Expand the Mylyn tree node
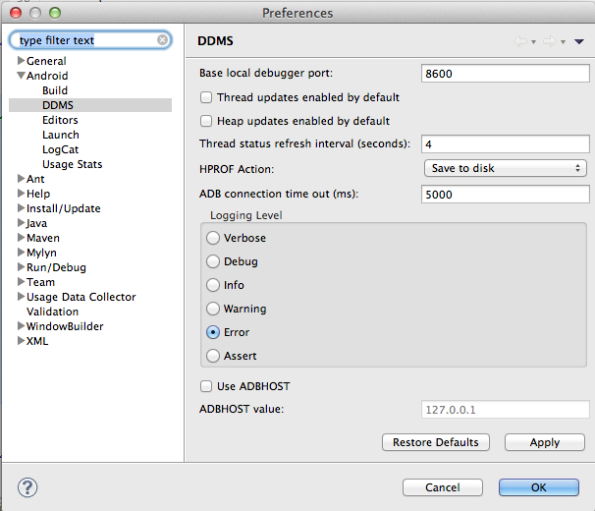Viewport: 595px width, 511px height. pyautogui.click(x=22, y=253)
